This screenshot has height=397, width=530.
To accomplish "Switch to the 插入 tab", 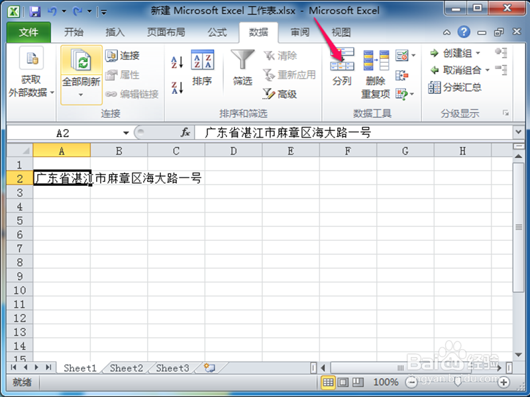I will click(115, 32).
